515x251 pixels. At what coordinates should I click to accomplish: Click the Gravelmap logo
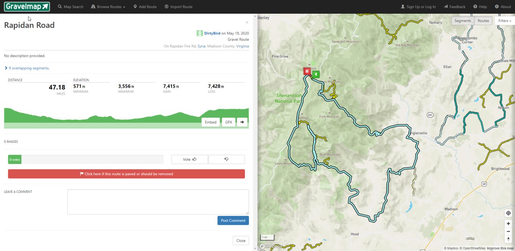click(27, 6)
